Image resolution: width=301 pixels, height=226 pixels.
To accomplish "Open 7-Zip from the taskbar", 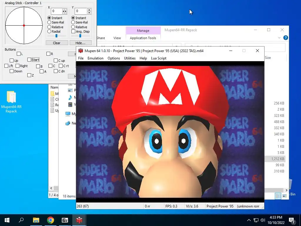I will coord(65,220).
